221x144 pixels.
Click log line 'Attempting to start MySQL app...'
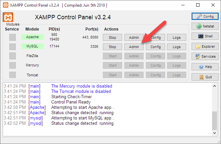pos(83,118)
